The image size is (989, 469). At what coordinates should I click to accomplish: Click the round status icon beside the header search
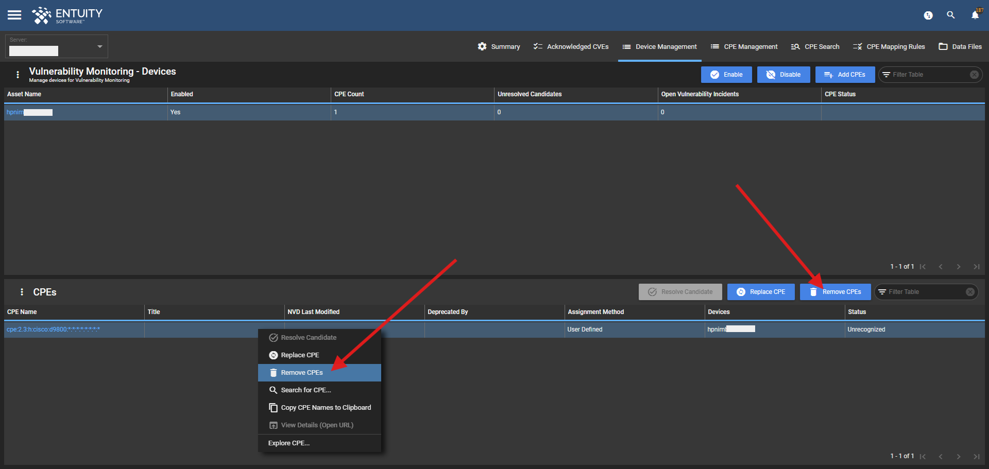coord(928,15)
